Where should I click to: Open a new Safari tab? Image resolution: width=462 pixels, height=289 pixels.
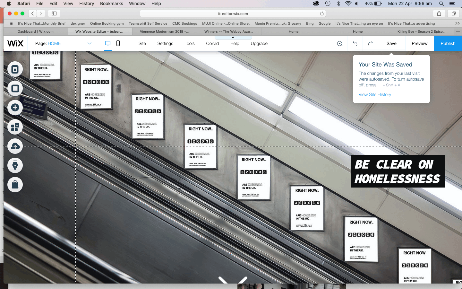(458, 31)
